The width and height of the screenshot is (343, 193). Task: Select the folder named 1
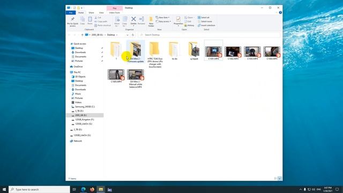coord(116,51)
